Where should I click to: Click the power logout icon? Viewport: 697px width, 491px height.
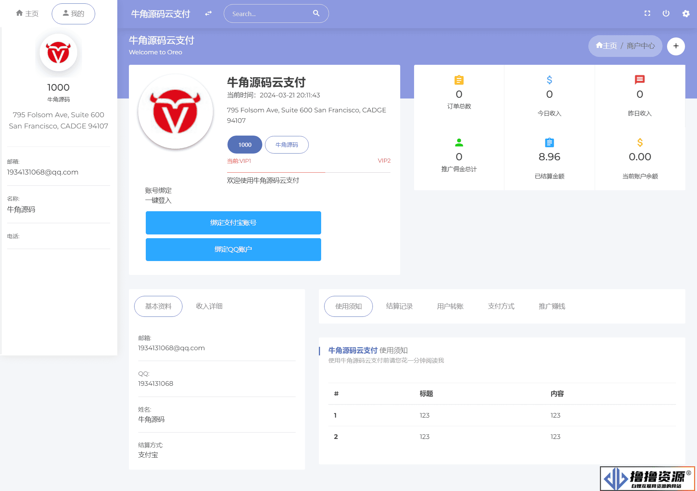666,13
